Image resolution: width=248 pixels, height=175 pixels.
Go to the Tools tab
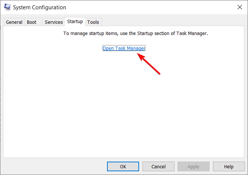pos(93,22)
